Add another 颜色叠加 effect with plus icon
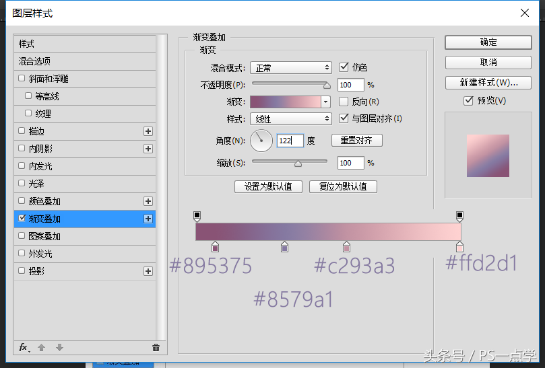 148,201
